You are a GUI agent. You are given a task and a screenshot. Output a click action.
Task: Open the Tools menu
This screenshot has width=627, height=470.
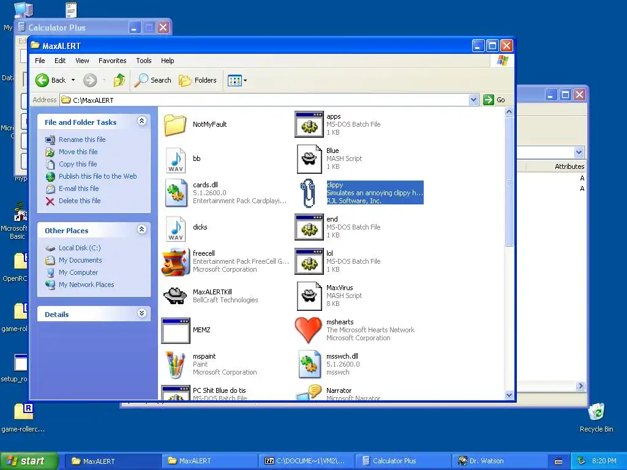pyautogui.click(x=143, y=61)
